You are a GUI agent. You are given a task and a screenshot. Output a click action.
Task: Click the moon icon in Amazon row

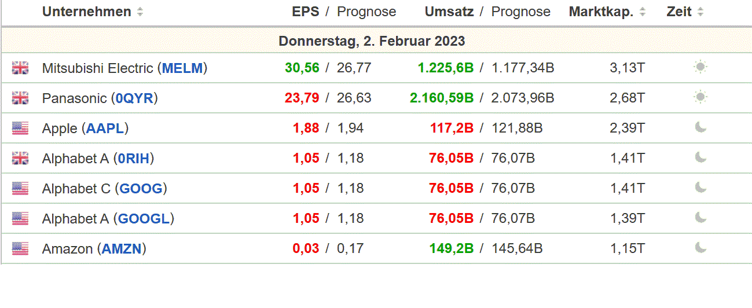700,248
